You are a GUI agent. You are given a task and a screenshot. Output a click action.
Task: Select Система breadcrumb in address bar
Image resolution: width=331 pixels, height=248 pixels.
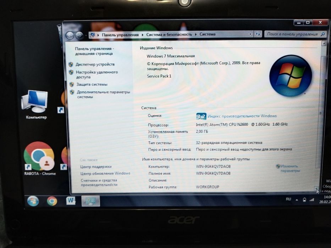point(208,34)
